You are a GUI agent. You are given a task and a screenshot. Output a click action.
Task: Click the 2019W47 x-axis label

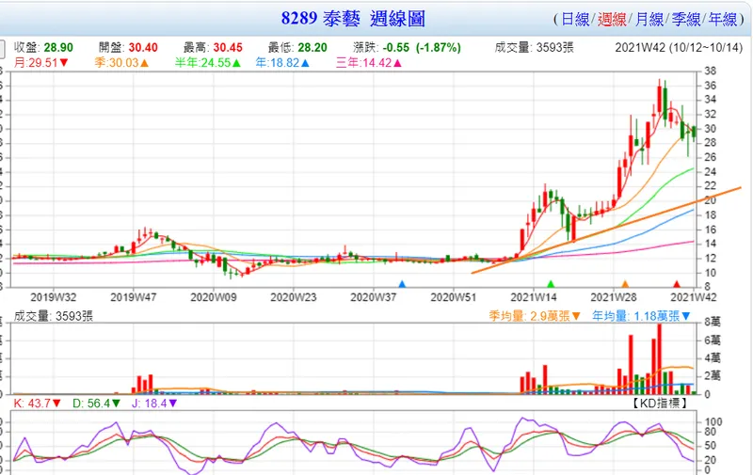tap(133, 297)
